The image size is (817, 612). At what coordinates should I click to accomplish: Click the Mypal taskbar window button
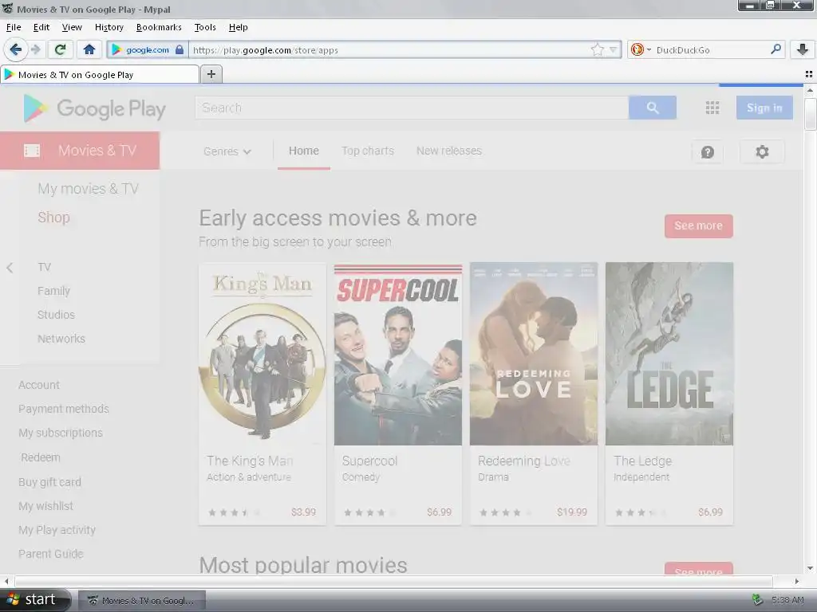pos(142,601)
